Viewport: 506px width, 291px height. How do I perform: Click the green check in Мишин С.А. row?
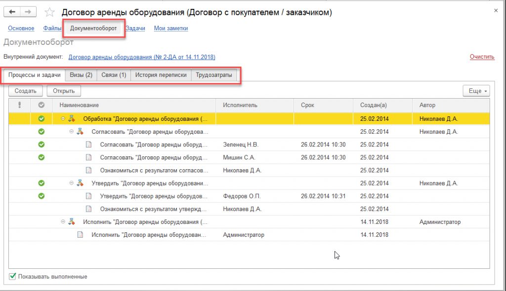tap(42, 157)
